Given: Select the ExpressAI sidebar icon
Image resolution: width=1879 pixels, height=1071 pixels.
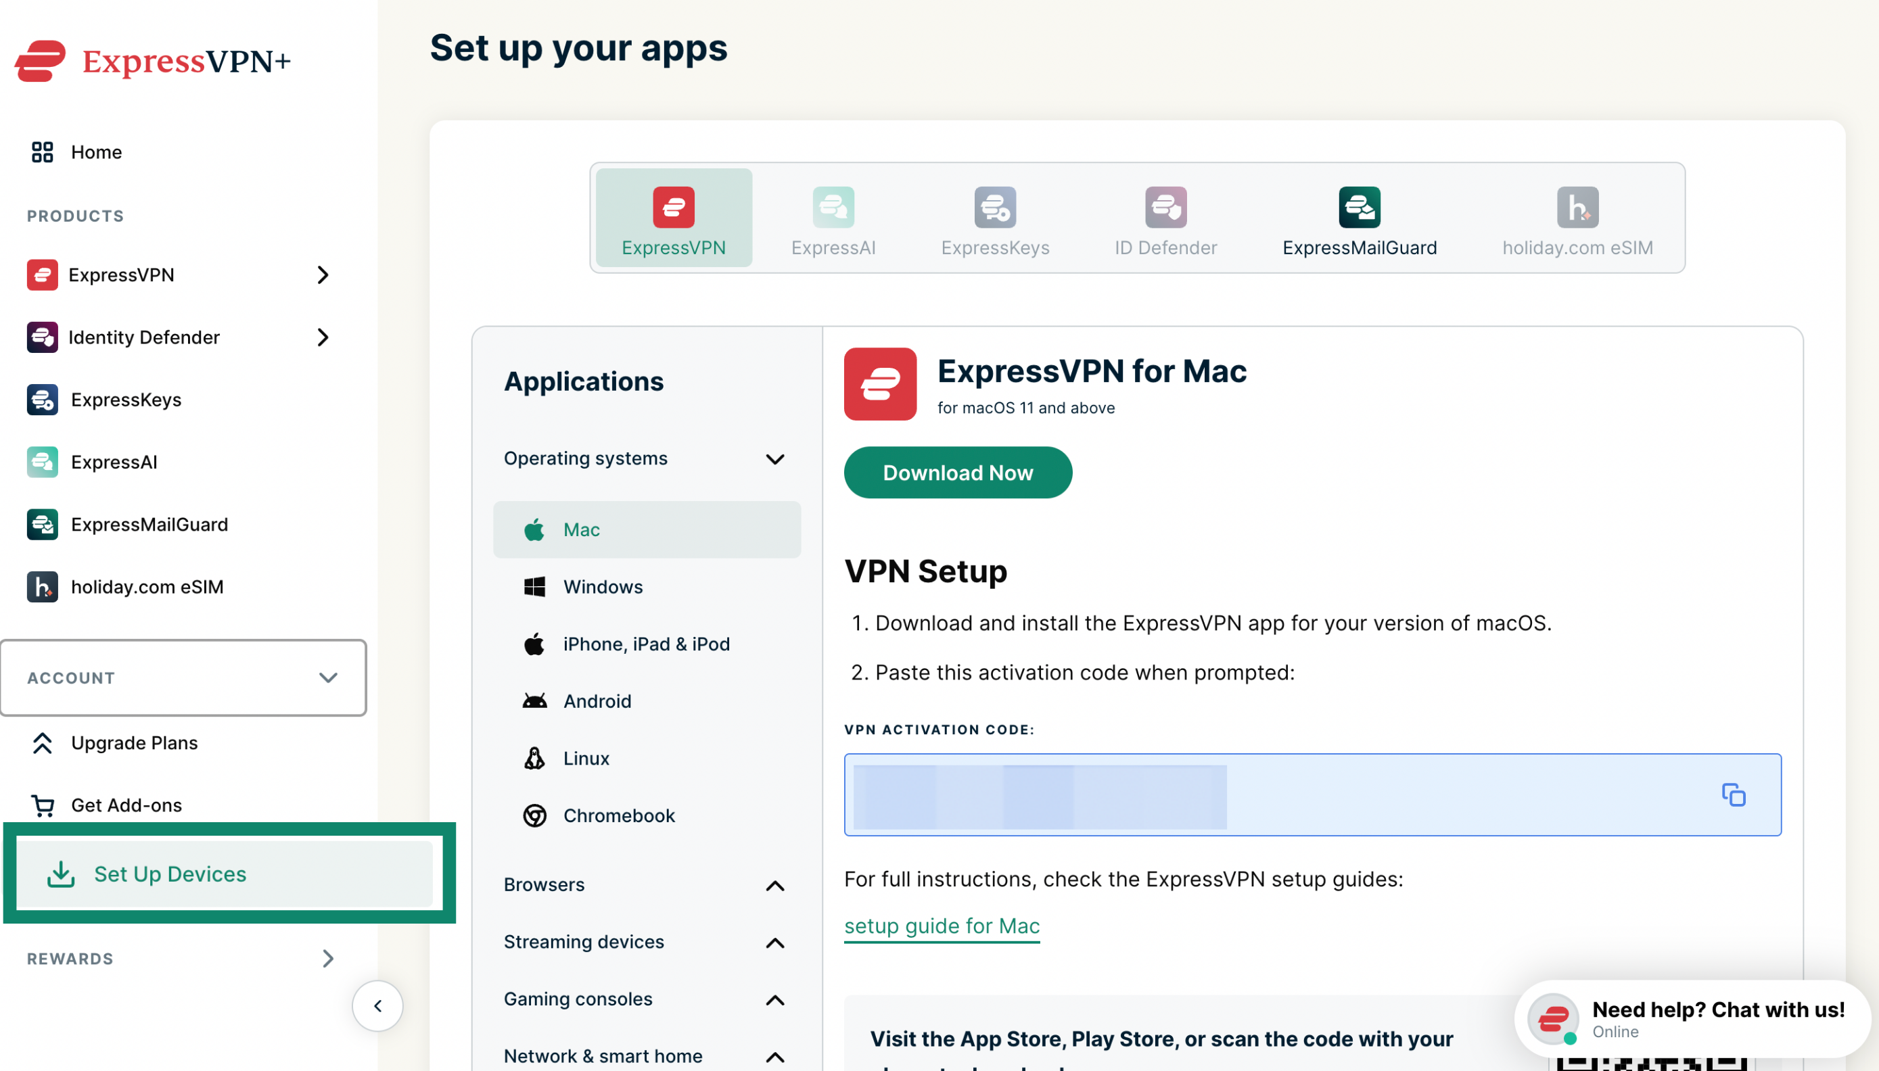Looking at the screenshot, I should coord(42,462).
